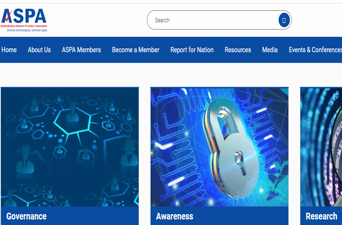342x225 pixels.
Task: Select the Media navigation item
Action: click(270, 50)
